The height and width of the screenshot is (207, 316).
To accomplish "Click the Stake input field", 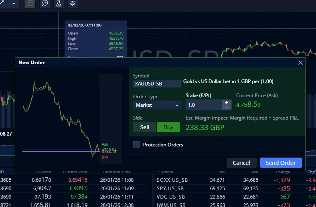I will 204,105.
